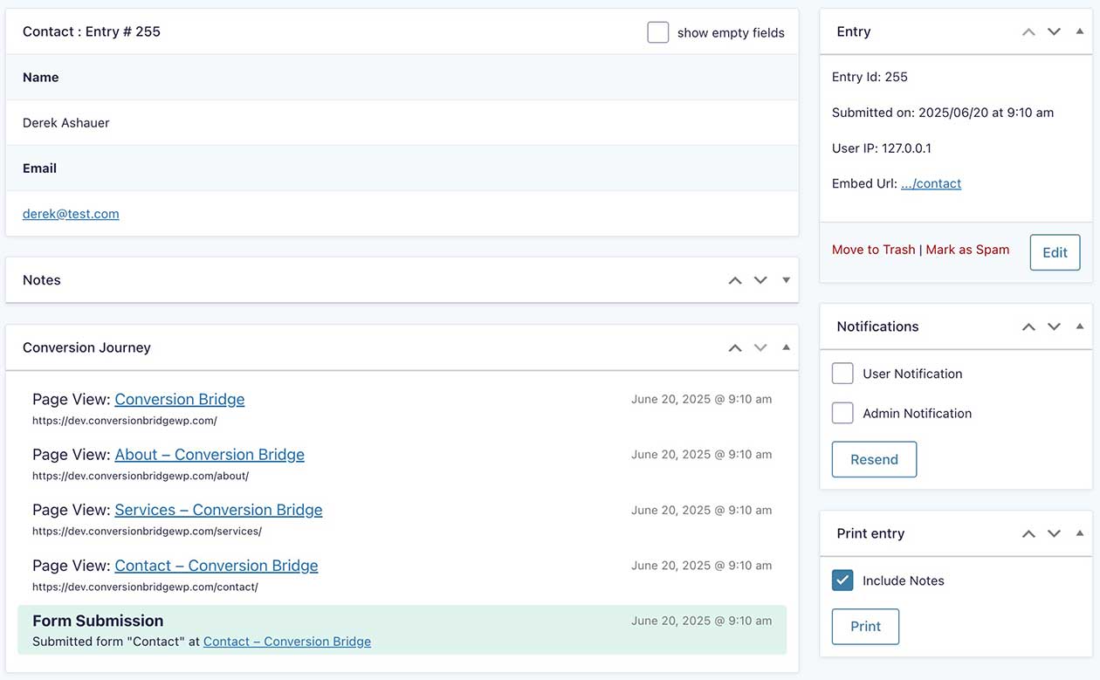Expand the Notes panel with its triangle toggle
The width and height of the screenshot is (1100, 680).
click(x=786, y=280)
